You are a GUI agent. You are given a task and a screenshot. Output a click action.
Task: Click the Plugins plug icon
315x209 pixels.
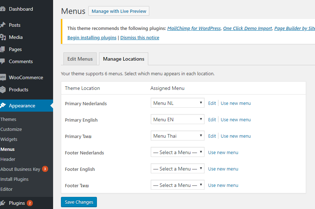2,203
